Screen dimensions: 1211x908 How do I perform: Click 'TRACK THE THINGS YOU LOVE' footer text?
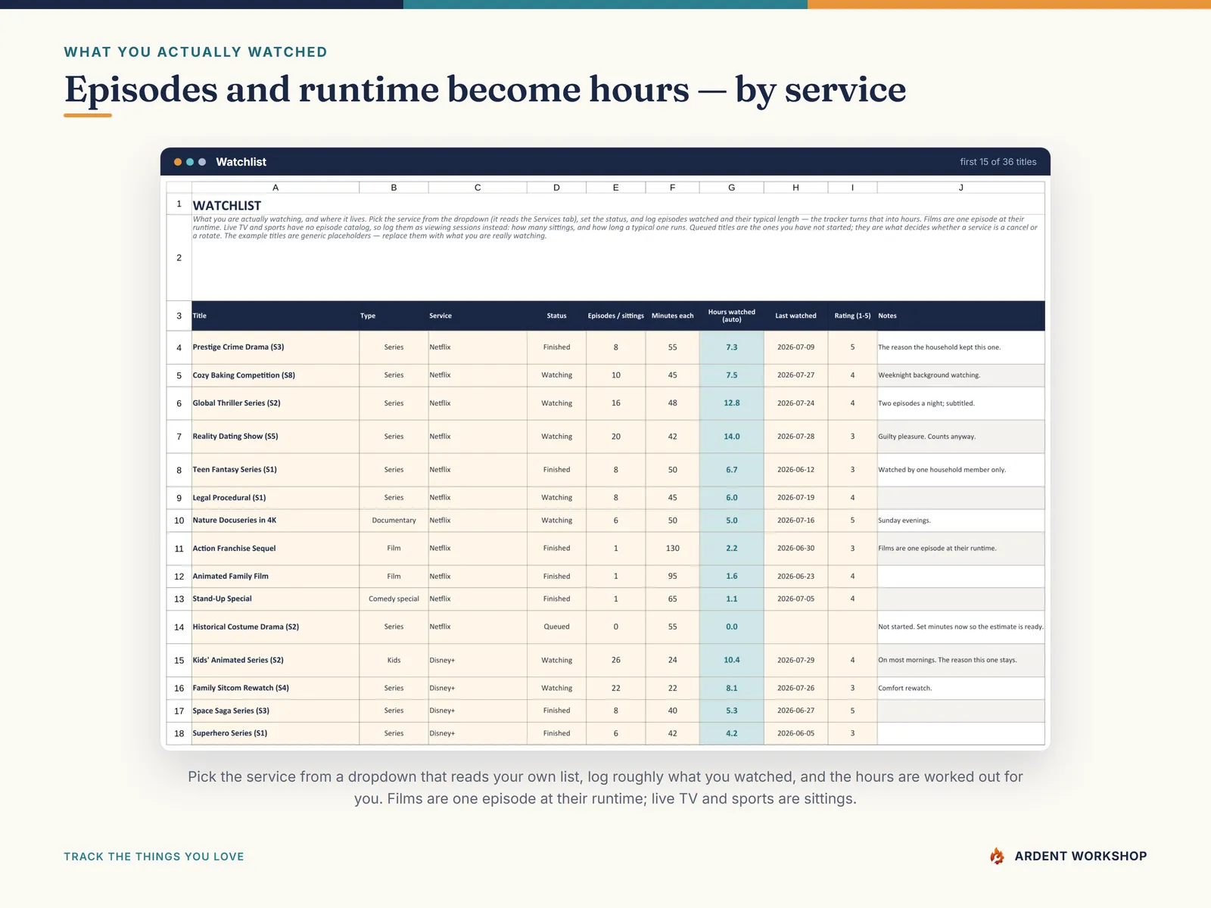pos(154,857)
